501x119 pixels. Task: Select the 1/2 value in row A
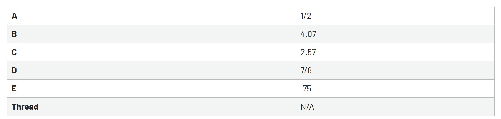306,16
